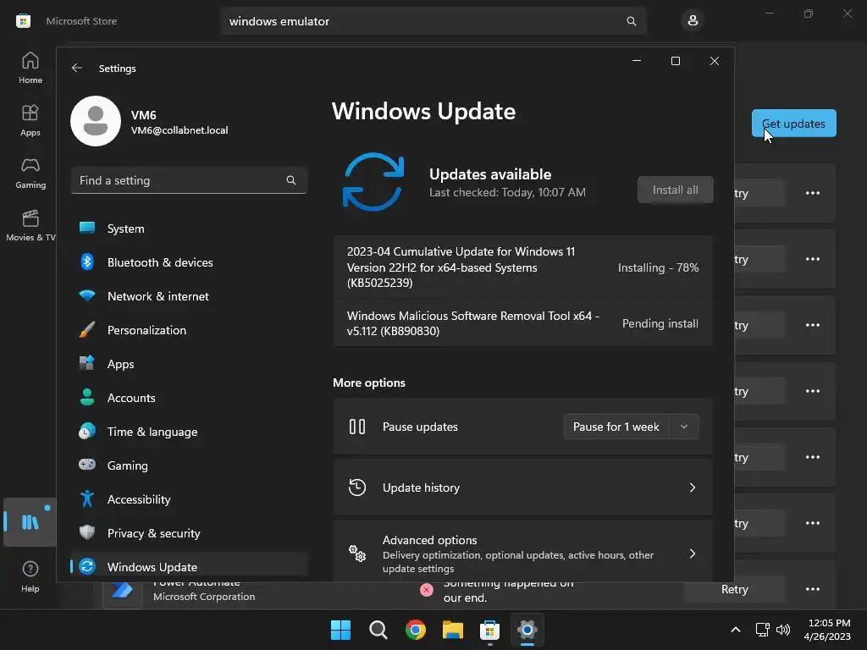
Task: Open Gaming section in Microsoft Store sidebar
Action: point(30,173)
